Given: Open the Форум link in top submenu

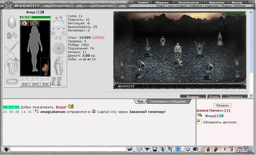Looking at the screenshot, I should coord(227,6).
